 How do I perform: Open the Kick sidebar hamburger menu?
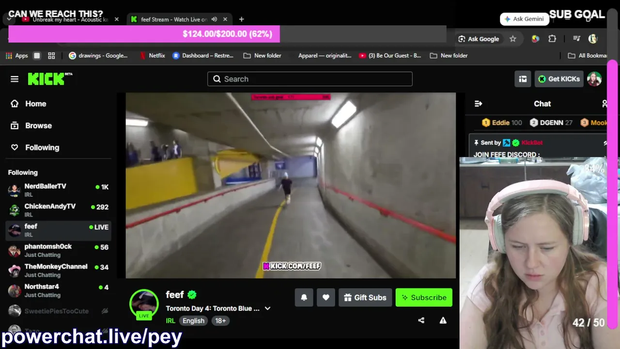(x=15, y=79)
